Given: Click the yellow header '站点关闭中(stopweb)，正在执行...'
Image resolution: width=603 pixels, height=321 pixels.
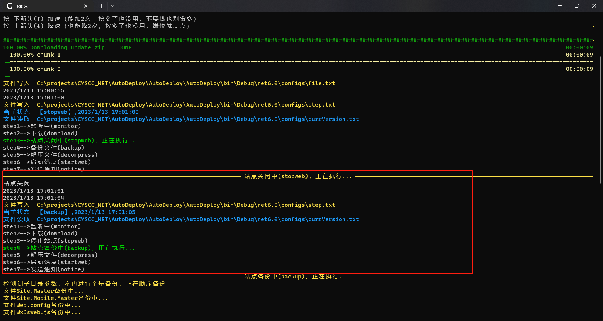Looking at the screenshot, I should coord(298,176).
